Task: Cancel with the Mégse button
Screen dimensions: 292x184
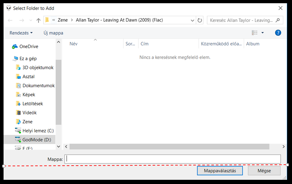Action: tap(264, 171)
